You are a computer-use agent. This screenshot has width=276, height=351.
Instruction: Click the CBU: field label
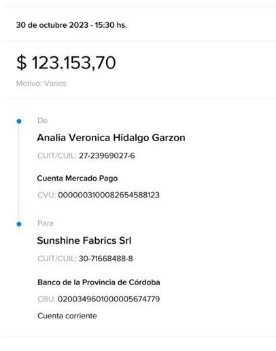[46, 299]
